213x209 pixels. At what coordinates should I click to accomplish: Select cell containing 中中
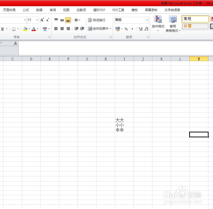point(124,130)
